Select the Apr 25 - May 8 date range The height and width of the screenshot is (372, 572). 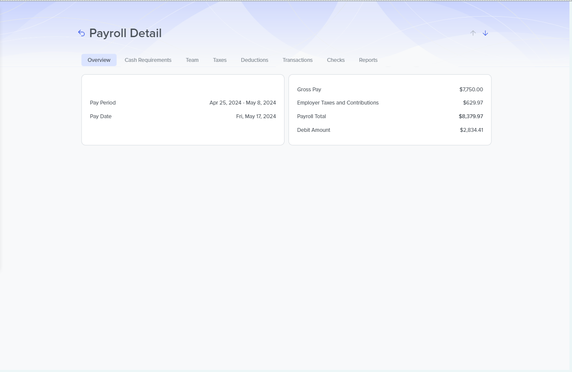click(243, 103)
